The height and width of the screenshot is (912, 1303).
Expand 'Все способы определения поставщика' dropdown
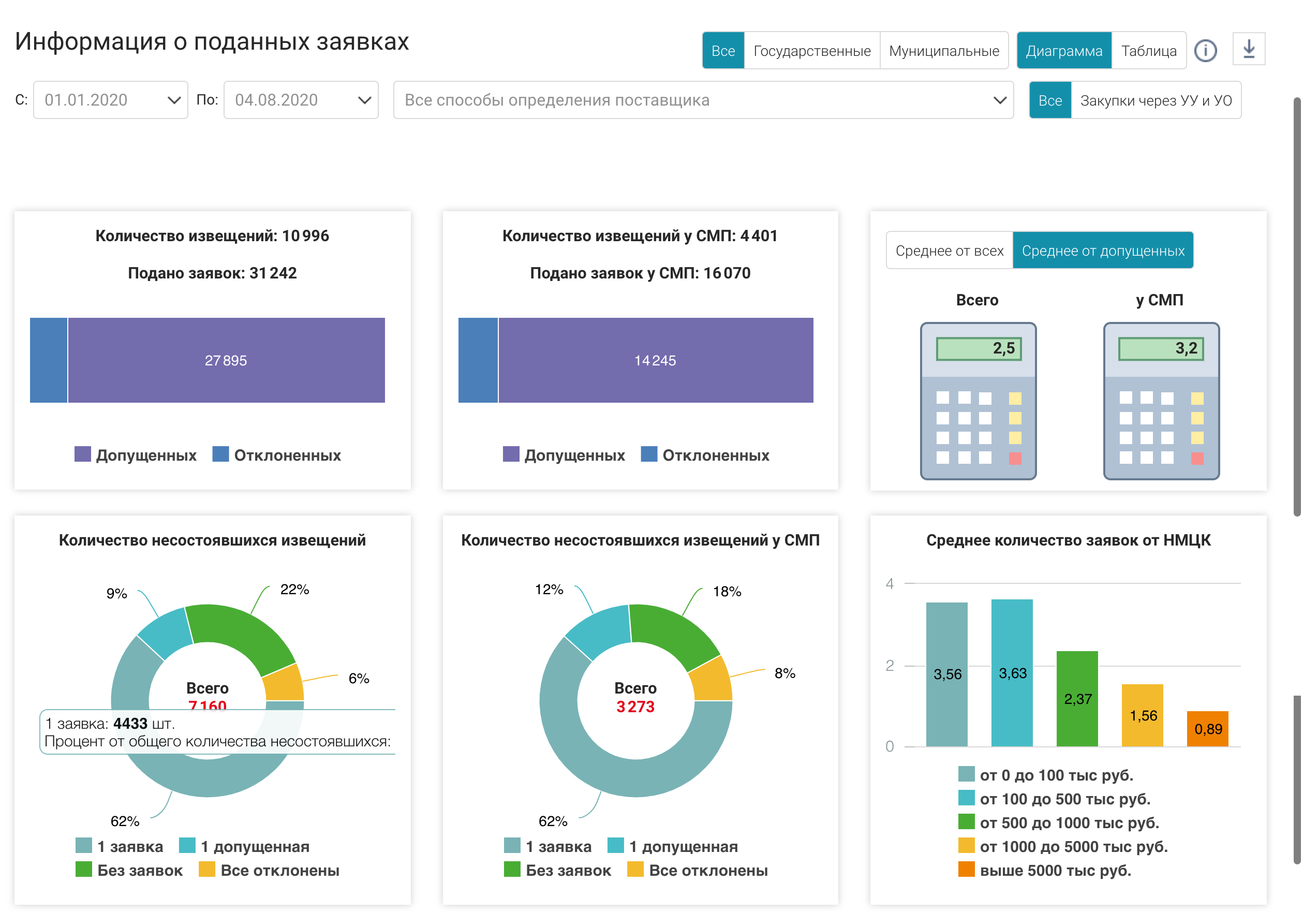(703, 100)
